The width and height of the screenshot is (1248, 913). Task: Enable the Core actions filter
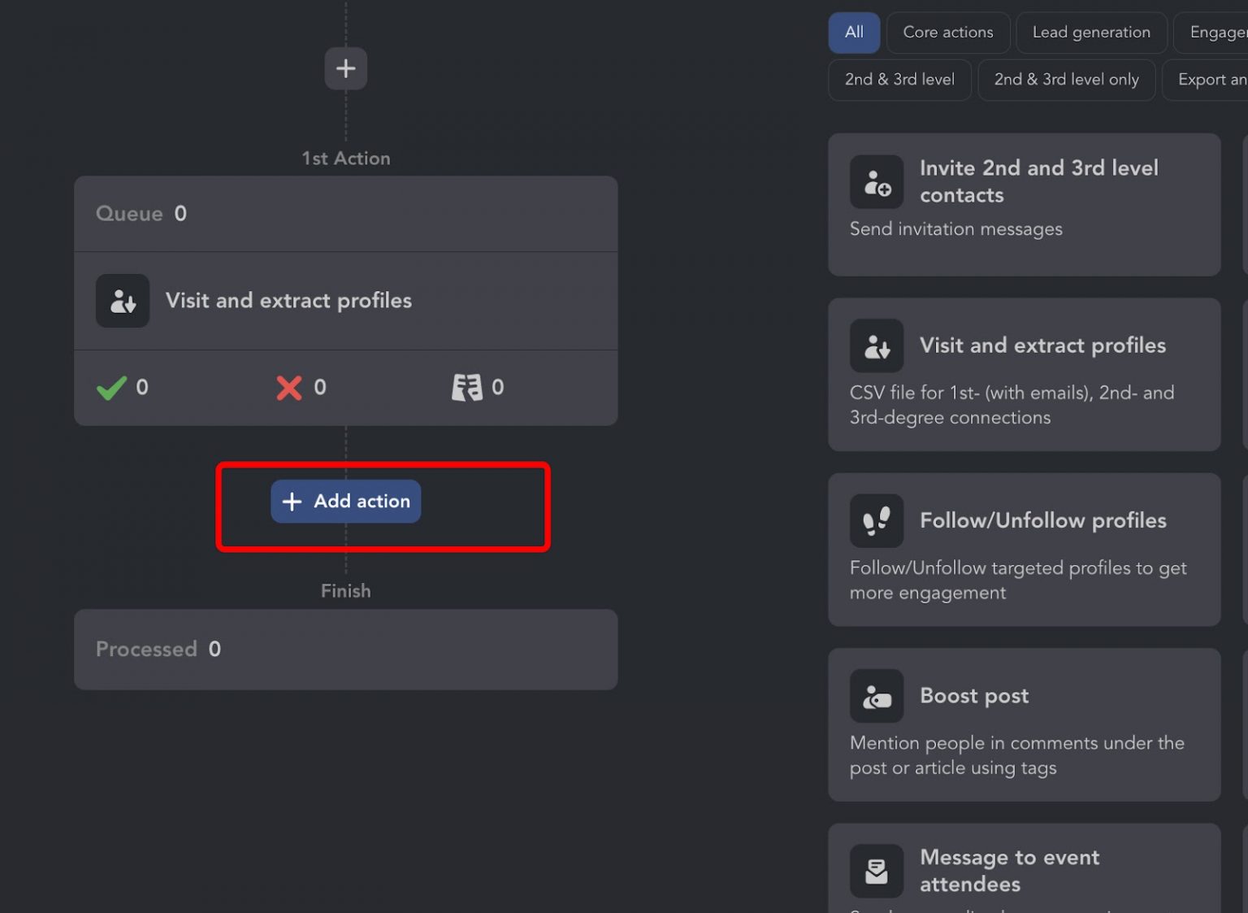[947, 33]
